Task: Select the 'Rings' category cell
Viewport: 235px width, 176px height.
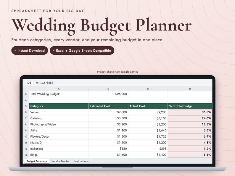Action: [x=59, y=155]
